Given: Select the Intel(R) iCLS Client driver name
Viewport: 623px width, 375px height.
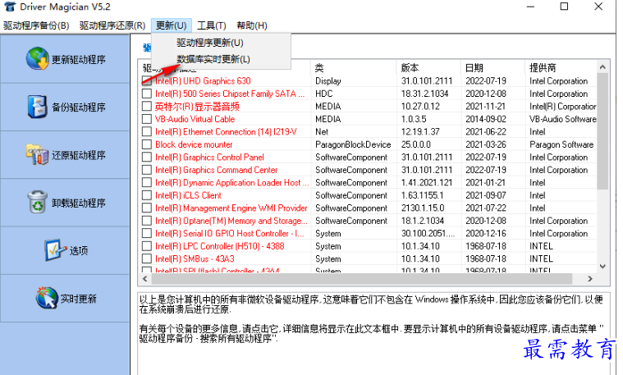Looking at the screenshot, I should [188, 195].
